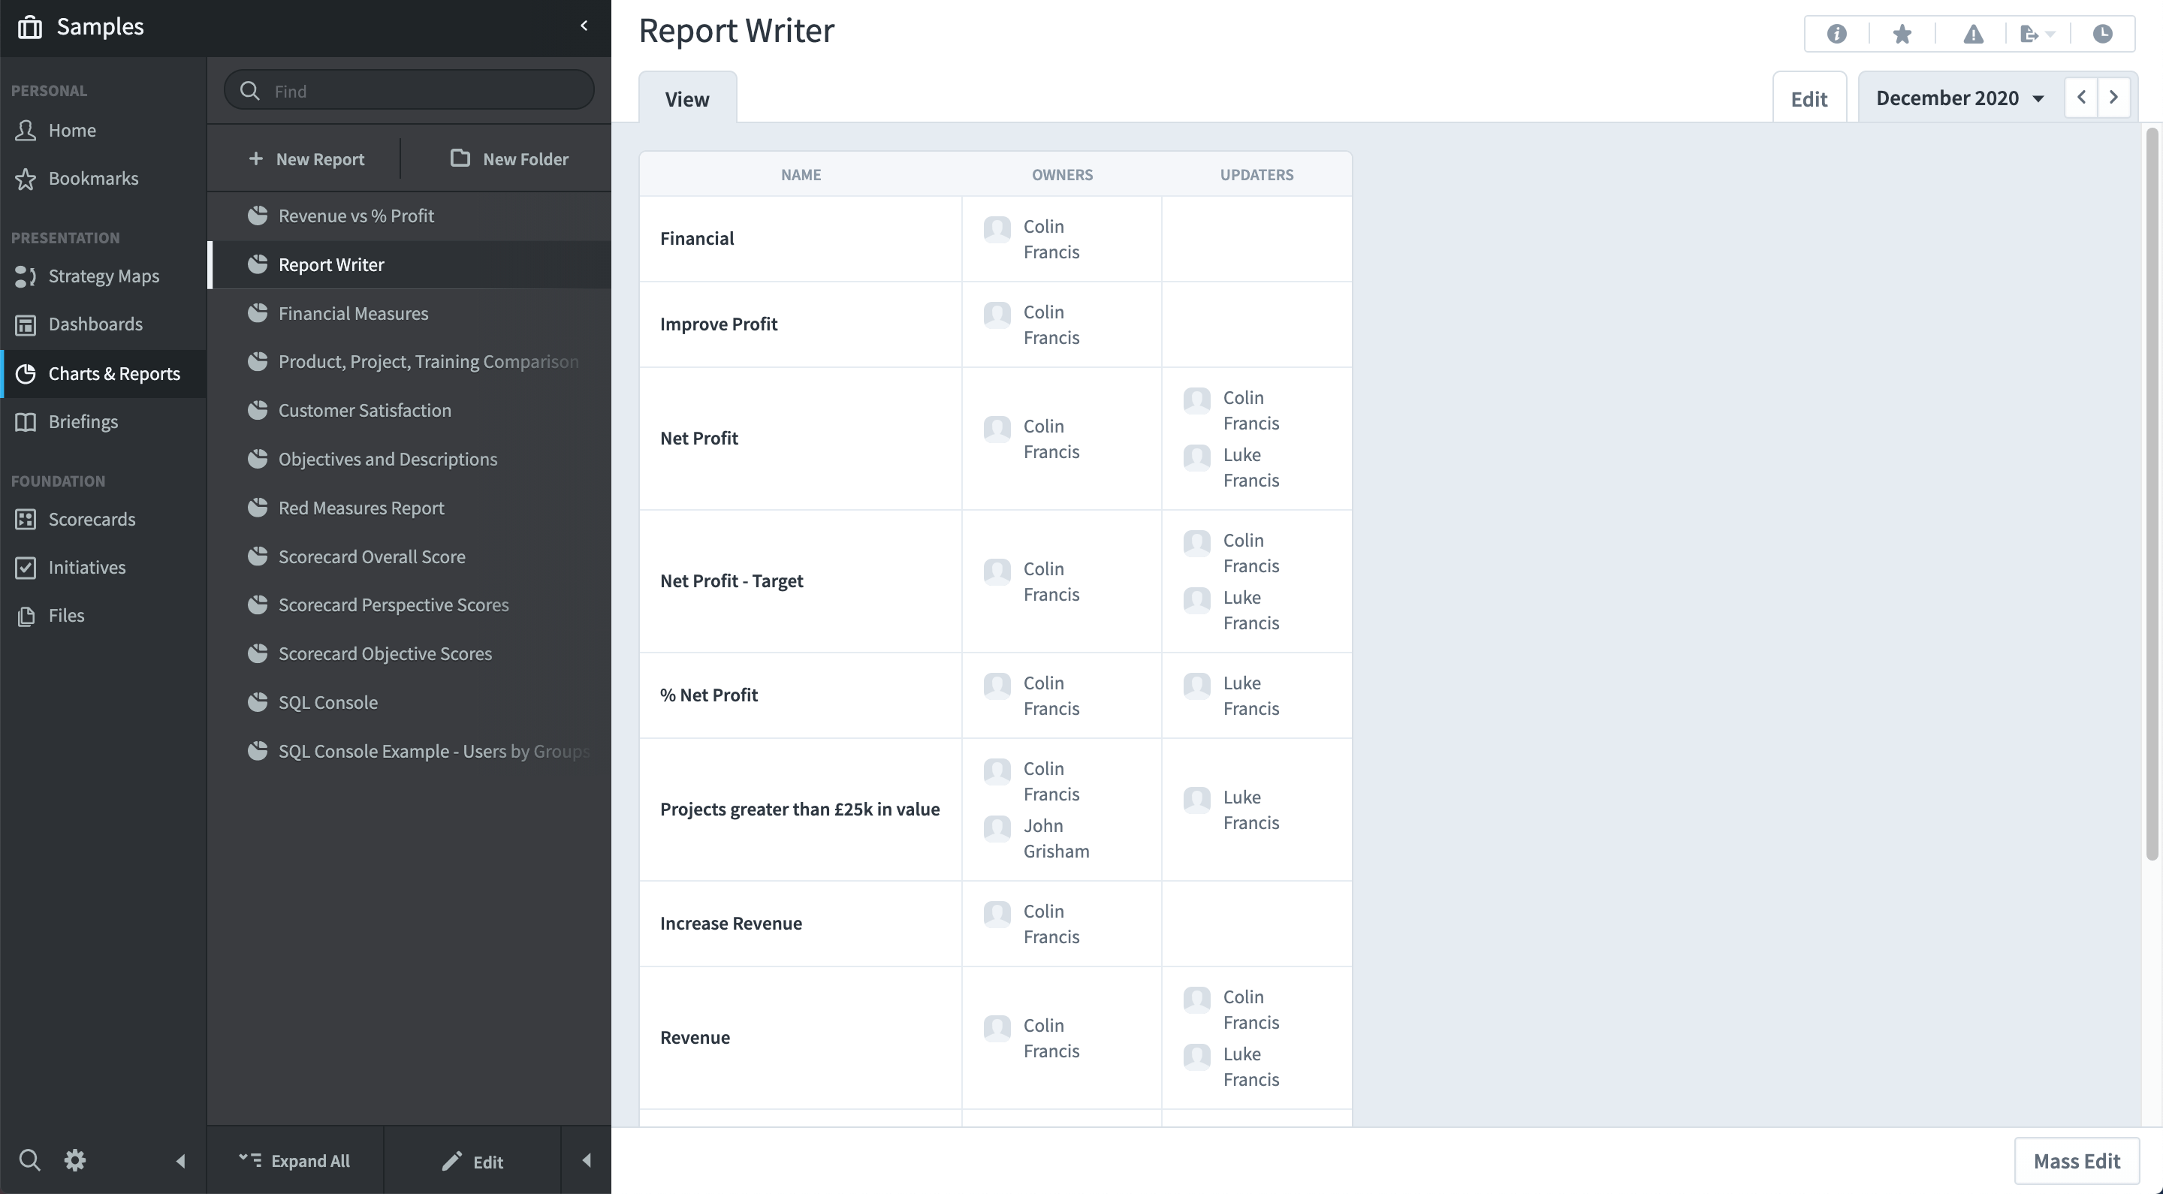Open Files section
2163x1194 pixels.
[x=104, y=616]
